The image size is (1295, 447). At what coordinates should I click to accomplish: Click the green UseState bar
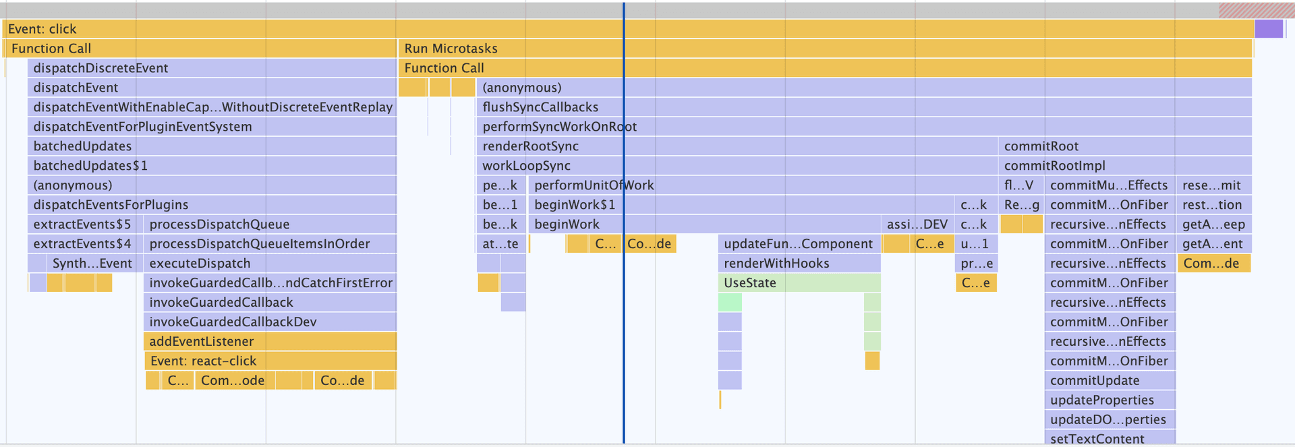pos(799,283)
